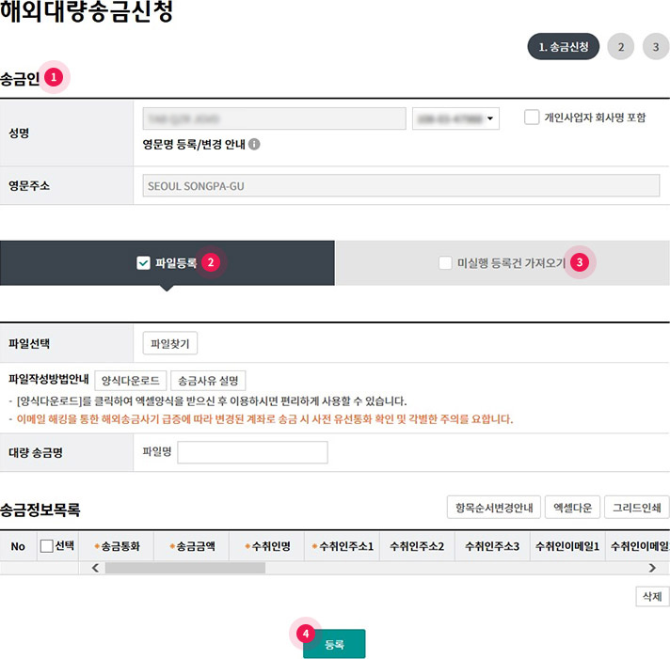670x659 pixels.
Task: Click the left arrow of the grid scrollbar
Action: coord(96,568)
